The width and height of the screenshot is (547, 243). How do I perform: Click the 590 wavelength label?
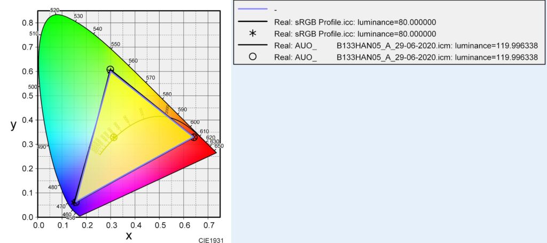coord(183,110)
